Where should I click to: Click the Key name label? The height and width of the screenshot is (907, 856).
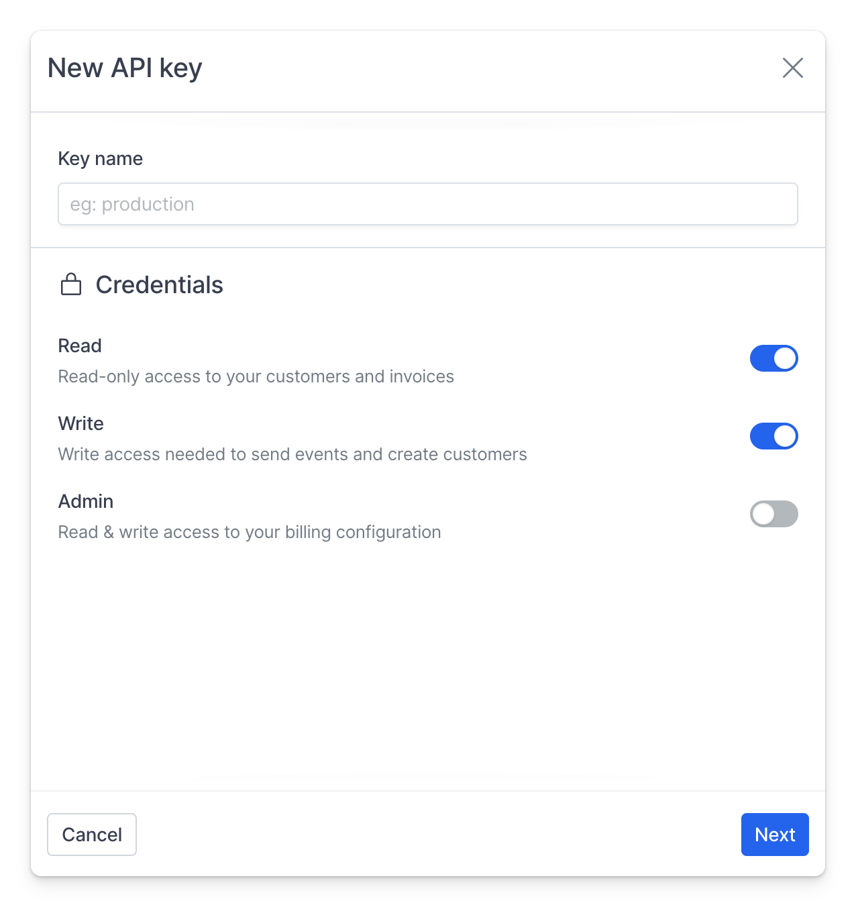[101, 159]
